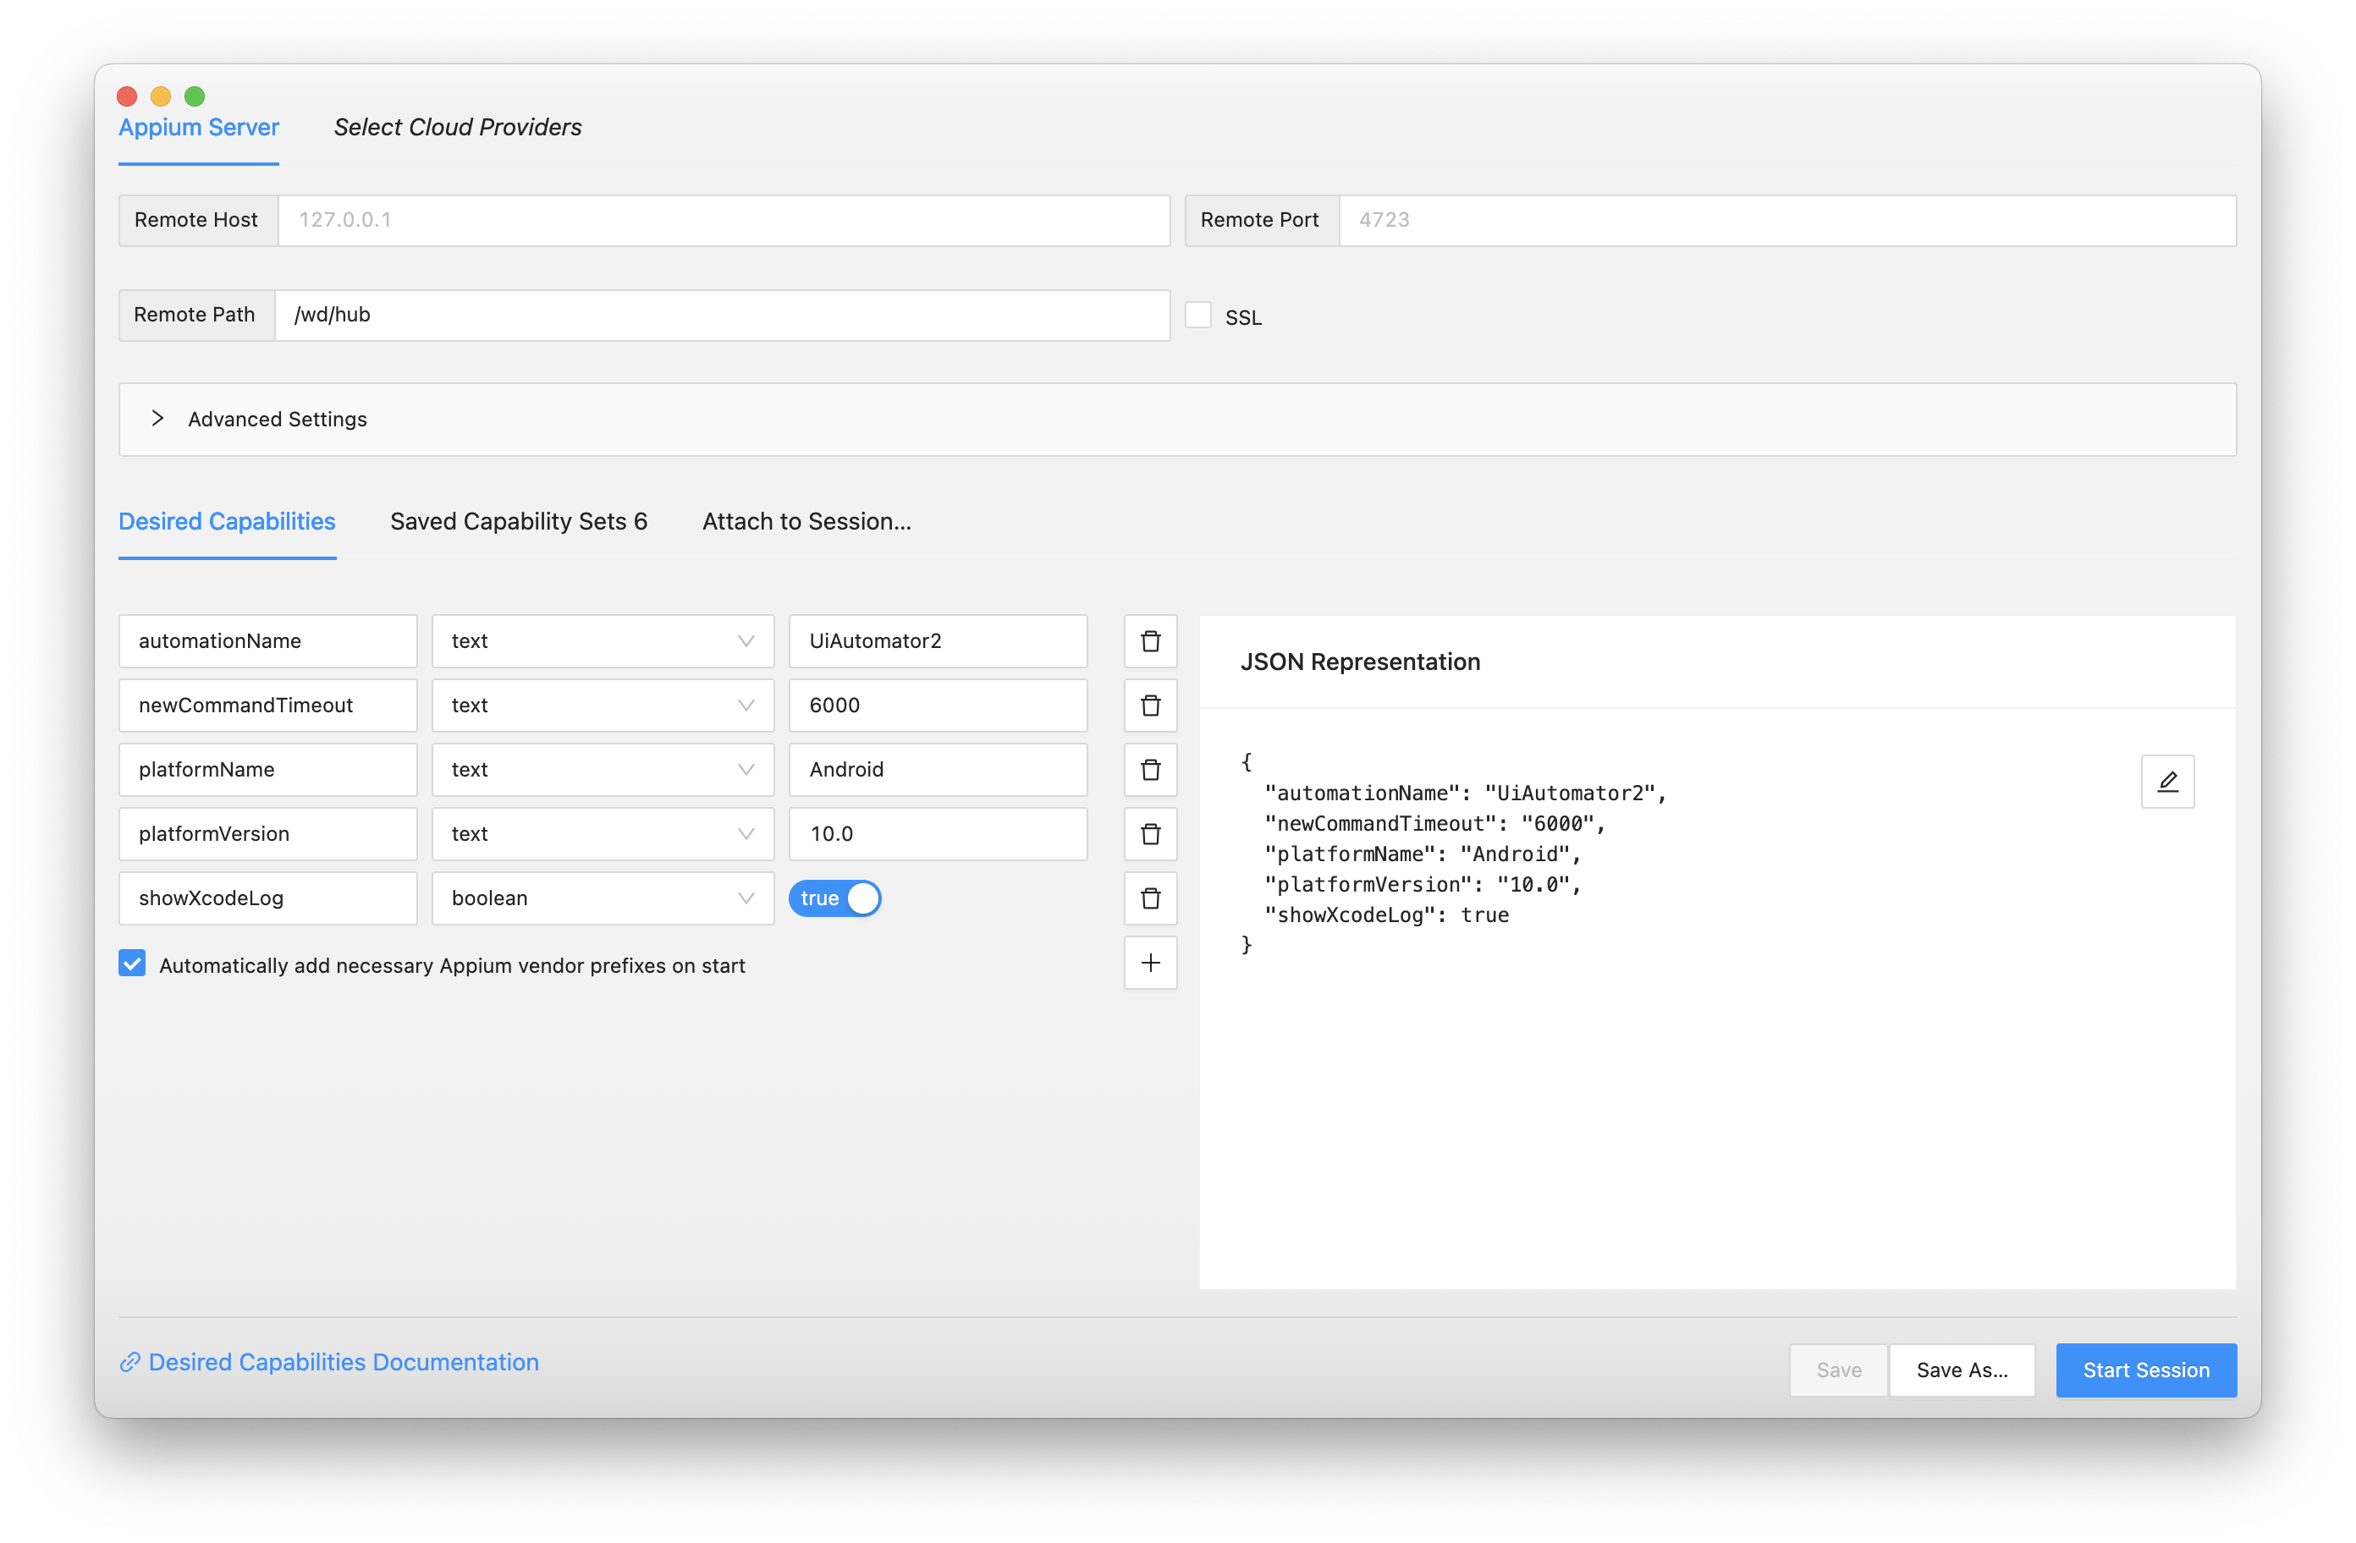Check automatically add Appium vendor prefixes
Viewport: 2356px width, 1543px height.
(136, 964)
